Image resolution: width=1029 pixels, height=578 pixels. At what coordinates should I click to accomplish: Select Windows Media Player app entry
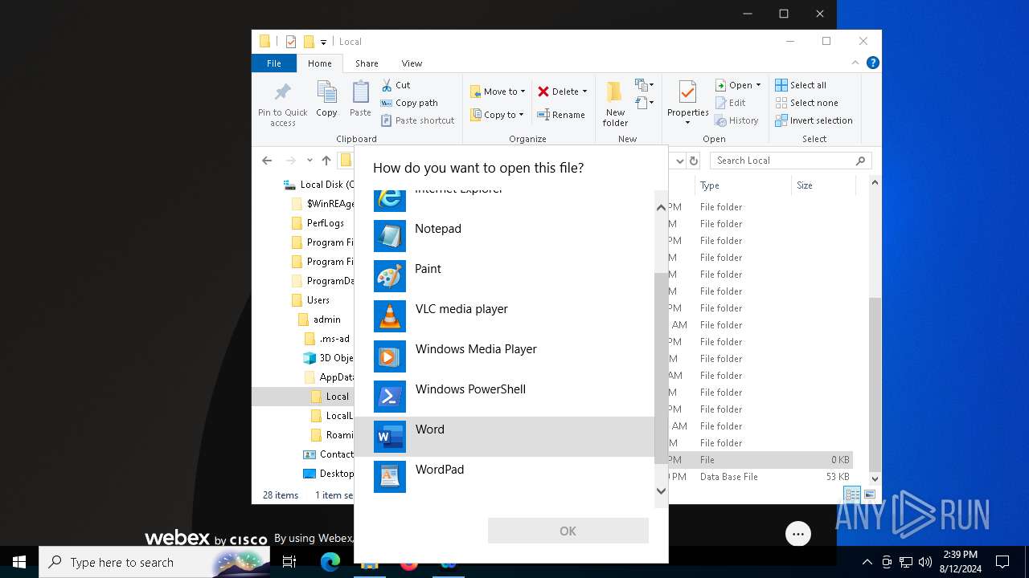(504, 356)
